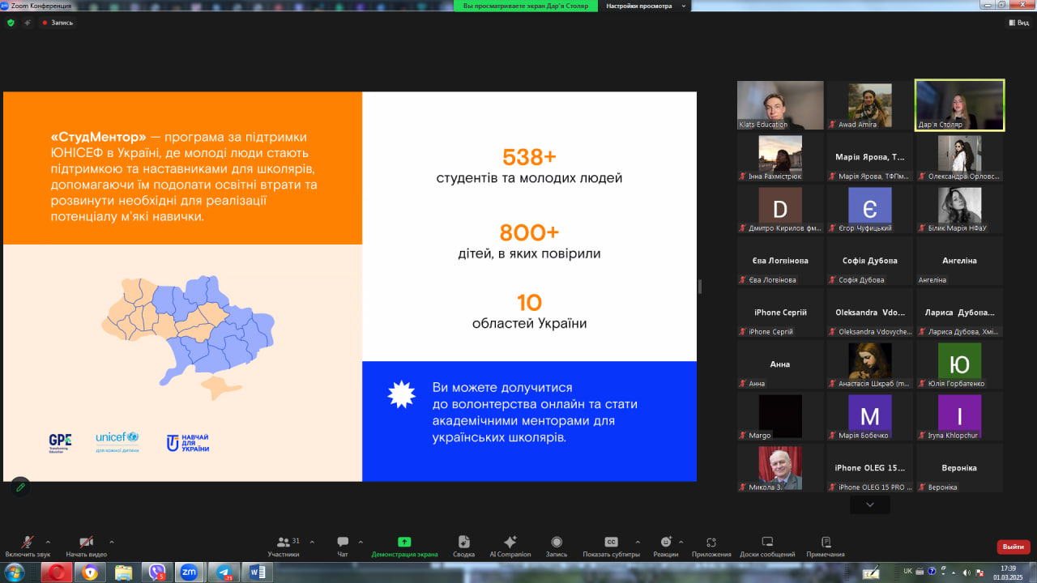Click the Навчай для України logo
The height and width of the screenshot is (583, 1037).
click(187, 442)
